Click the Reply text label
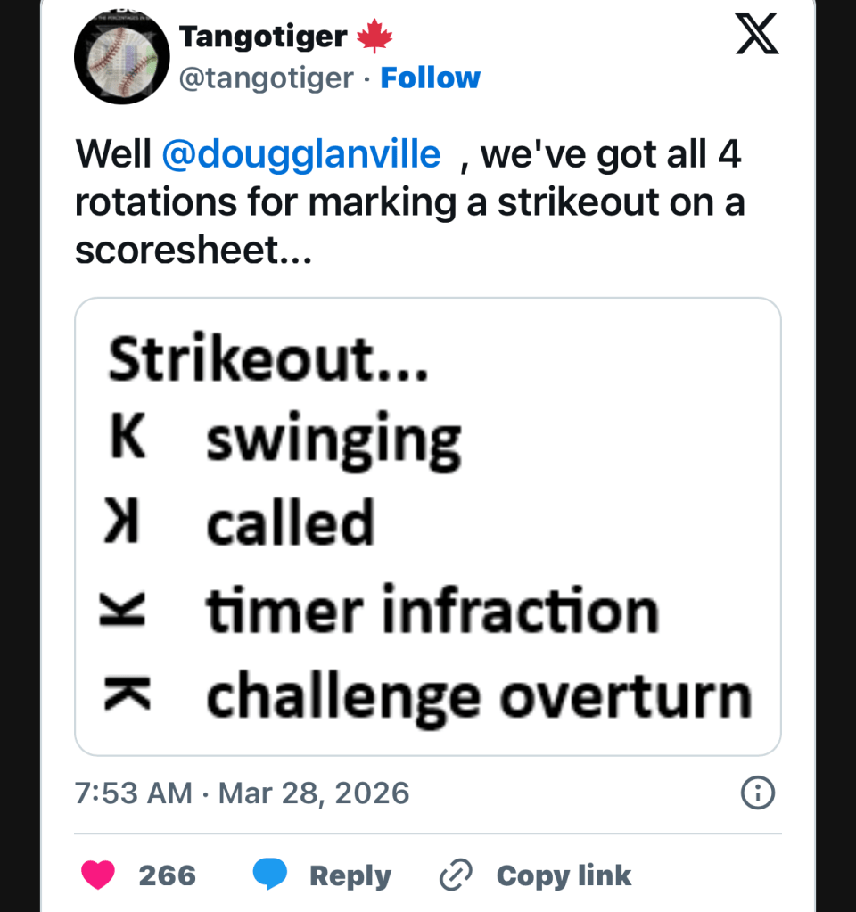This screenshot has width=856, height=912. [x=350, y=875]
